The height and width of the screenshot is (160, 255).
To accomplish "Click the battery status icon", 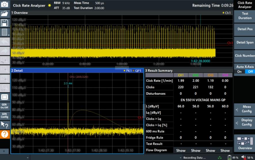I will click(229, 157).
